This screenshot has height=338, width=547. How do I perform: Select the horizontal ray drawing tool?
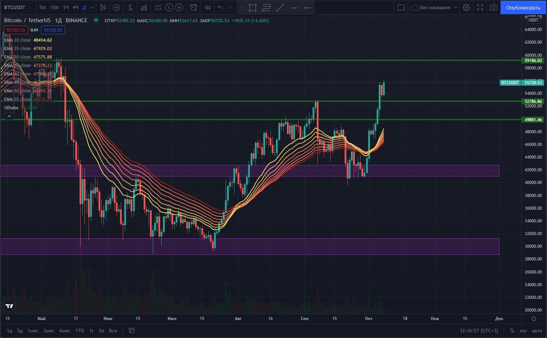coord(307,7)
